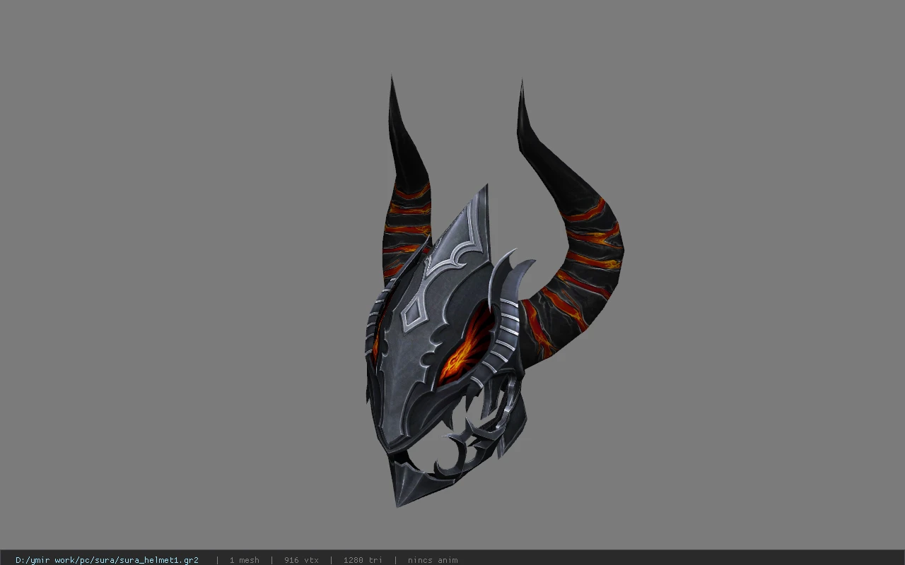Click the '916 vtx' vertex count

pos(301,560)
